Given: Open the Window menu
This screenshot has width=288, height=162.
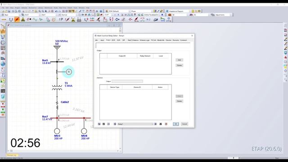Looking at the screenshot, I should point(81,8).
